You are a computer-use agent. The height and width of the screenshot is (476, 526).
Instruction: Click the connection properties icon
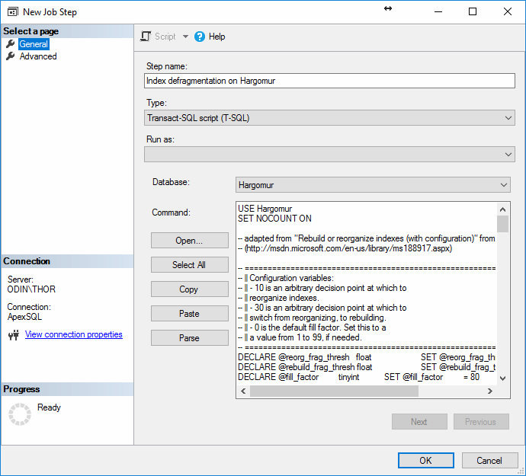[13, 335]
